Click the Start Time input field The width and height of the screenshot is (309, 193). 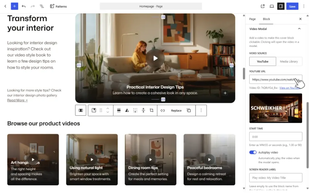tap(276, 137)
